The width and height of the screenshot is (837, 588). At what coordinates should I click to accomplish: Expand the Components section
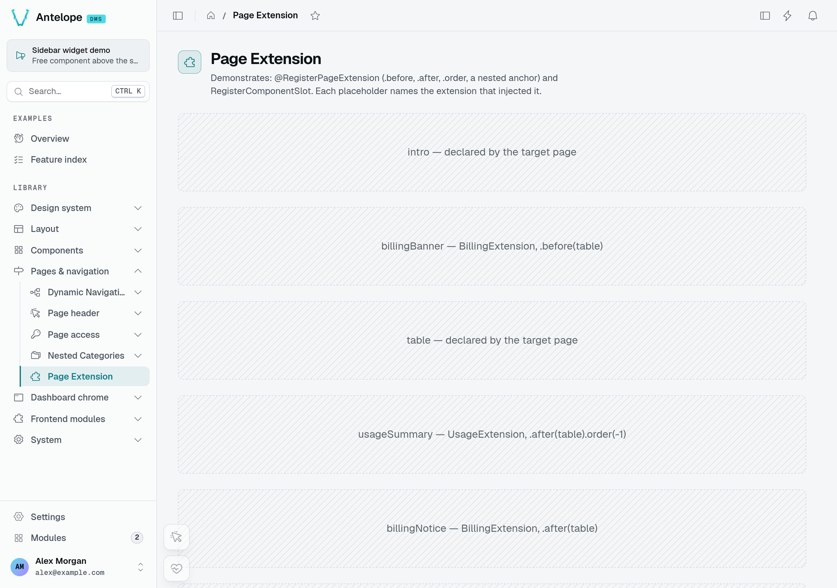coord(78,250)
